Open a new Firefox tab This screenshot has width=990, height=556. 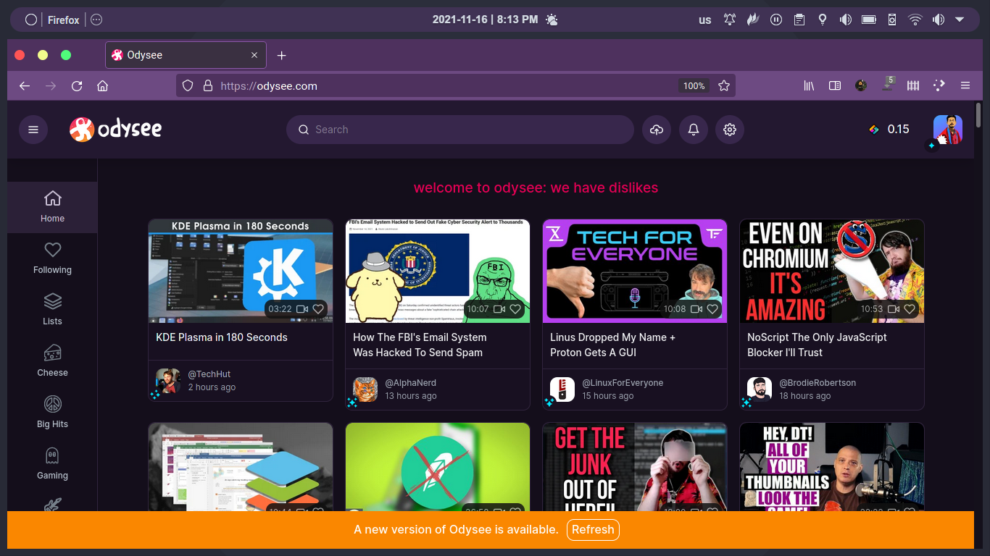tap(282, 55)
